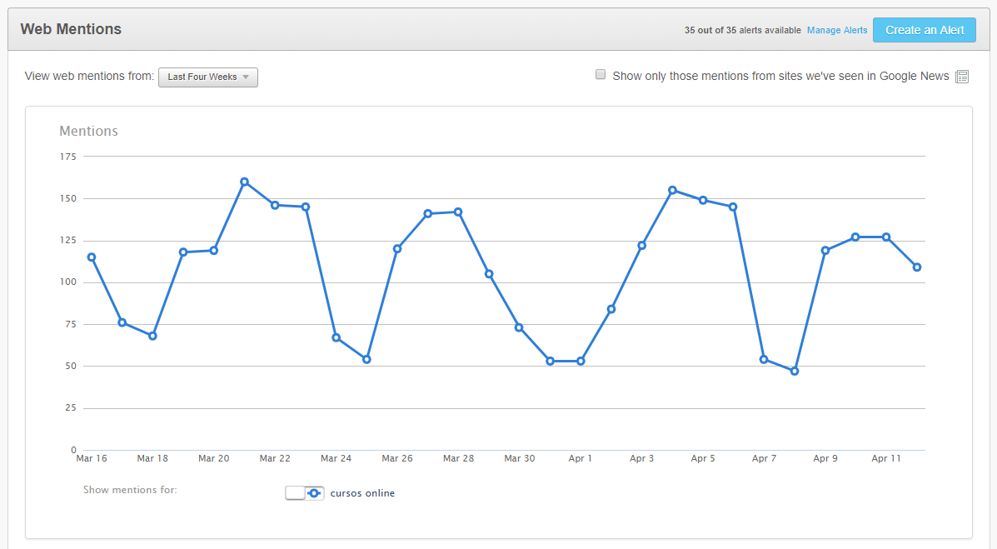The width and height of the screenshot is (997, 549).
Task: Click the Web Mentions header
Action: click(71, 28)
